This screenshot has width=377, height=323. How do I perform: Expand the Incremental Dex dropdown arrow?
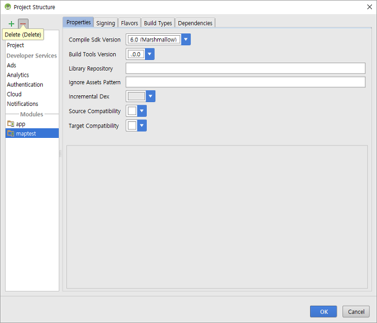(x=151, y=96)
